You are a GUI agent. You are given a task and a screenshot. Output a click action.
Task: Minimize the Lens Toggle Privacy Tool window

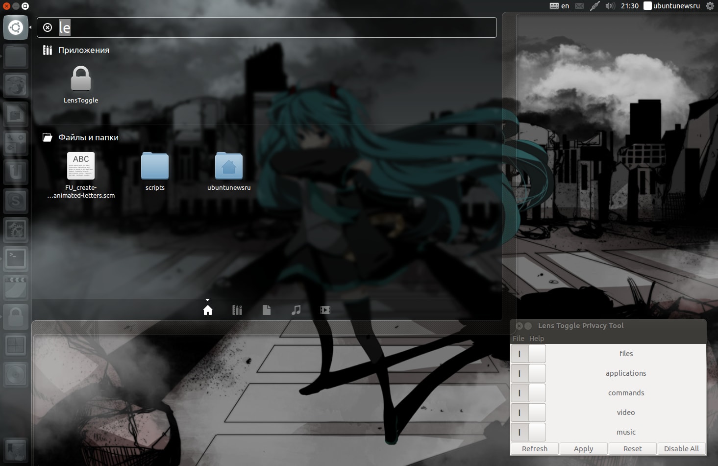[x=528, y=326]
